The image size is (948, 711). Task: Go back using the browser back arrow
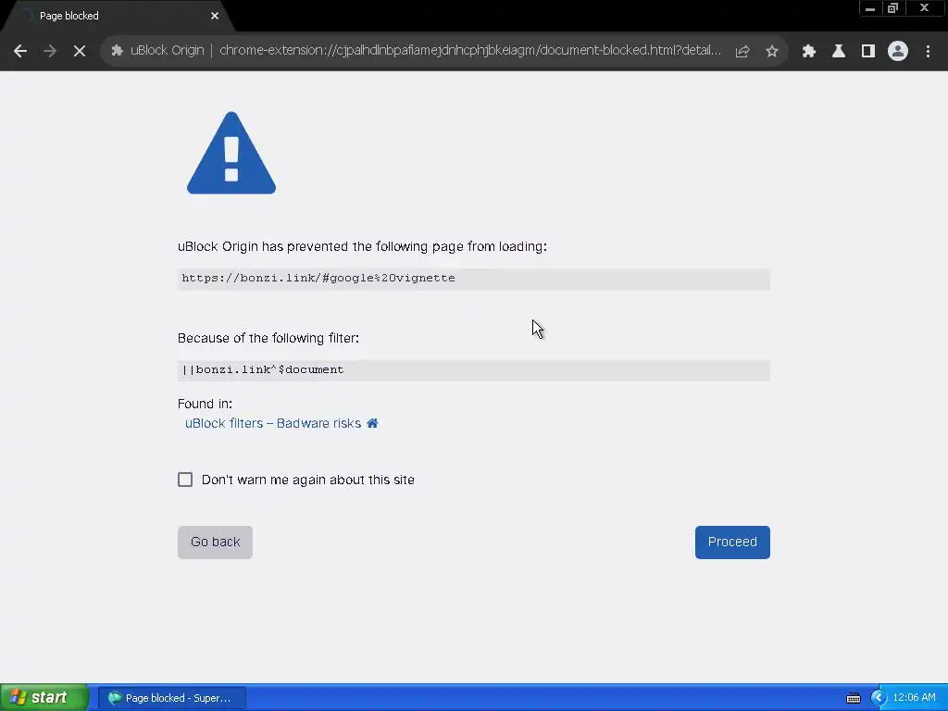point(20,52)
